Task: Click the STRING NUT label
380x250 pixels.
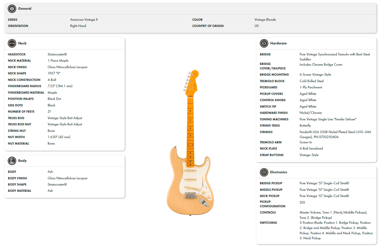Action: [17, 131]
